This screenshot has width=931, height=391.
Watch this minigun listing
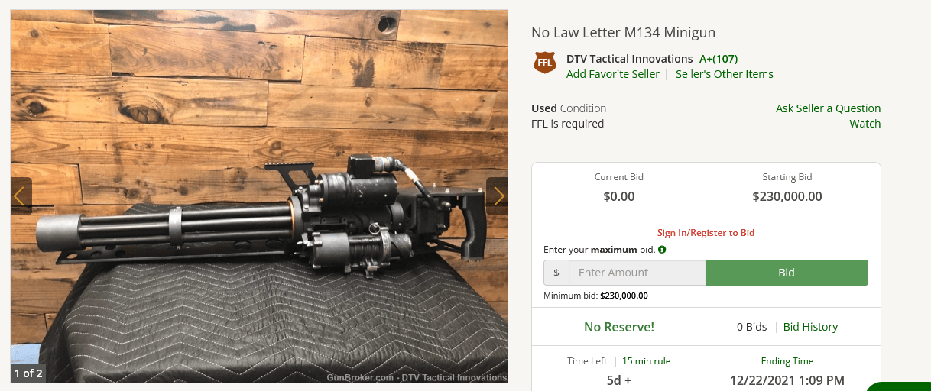pos(865,124)
